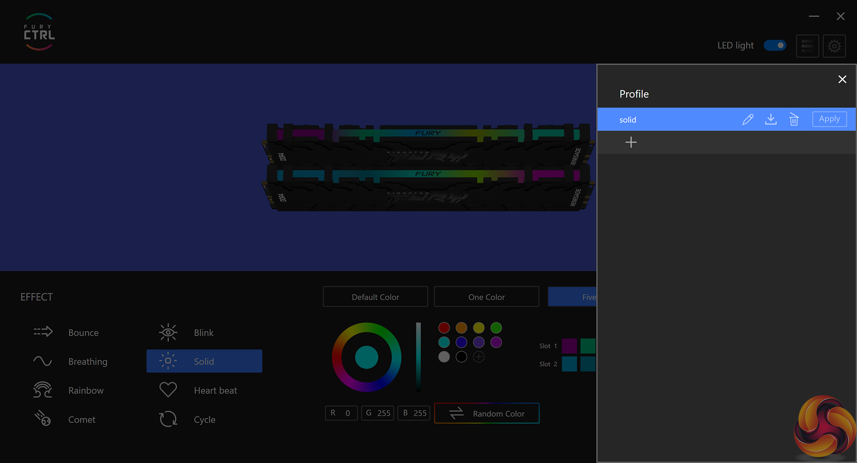Click the bottom RAM module preview
This screenshot has width=857, height=463.
coord(428,187)
